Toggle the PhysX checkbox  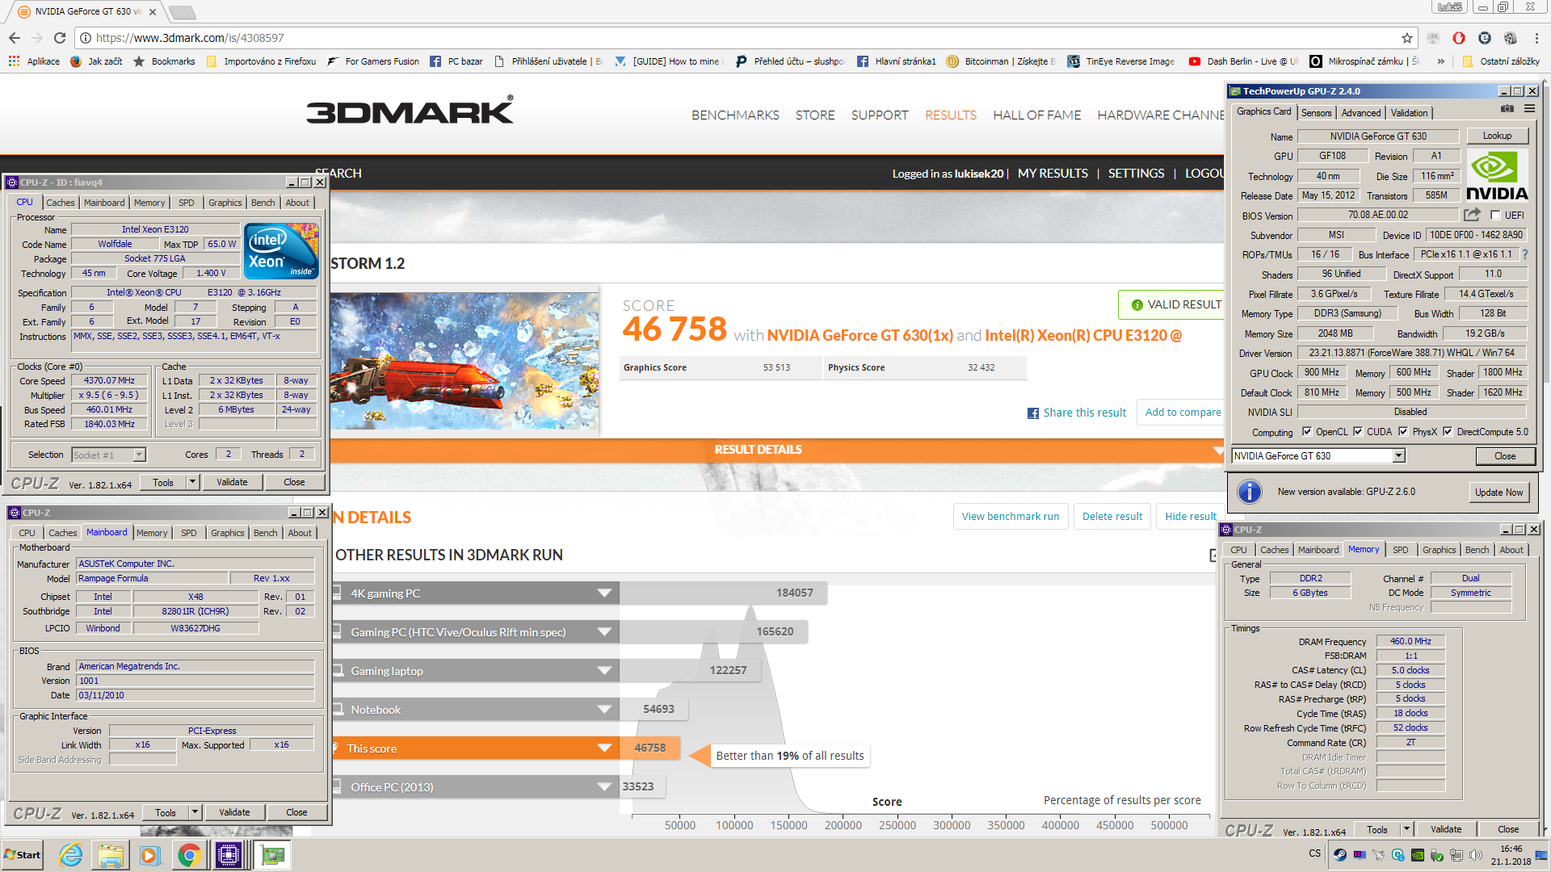[x=1403, y=432]
